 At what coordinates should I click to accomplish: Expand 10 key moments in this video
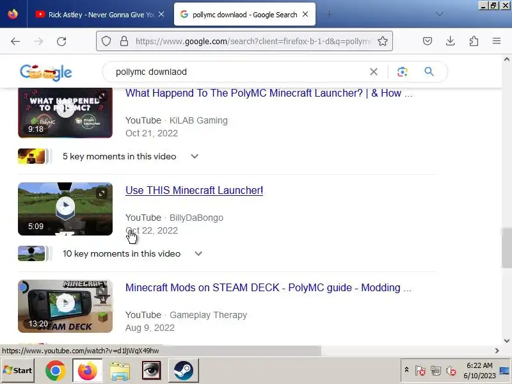[198, 253]
